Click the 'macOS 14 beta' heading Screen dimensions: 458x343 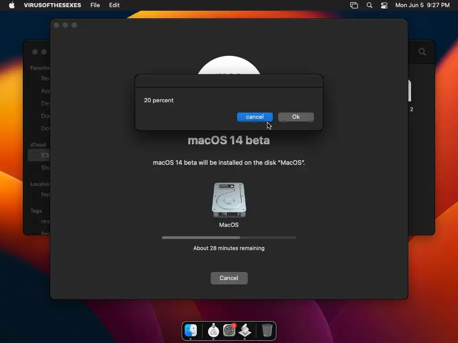tap(229, 140)
